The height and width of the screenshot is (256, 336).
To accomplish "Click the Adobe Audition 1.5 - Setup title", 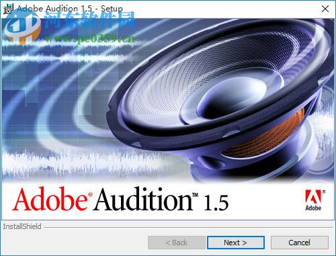I will pyautogui.click(x=70, y=9).
